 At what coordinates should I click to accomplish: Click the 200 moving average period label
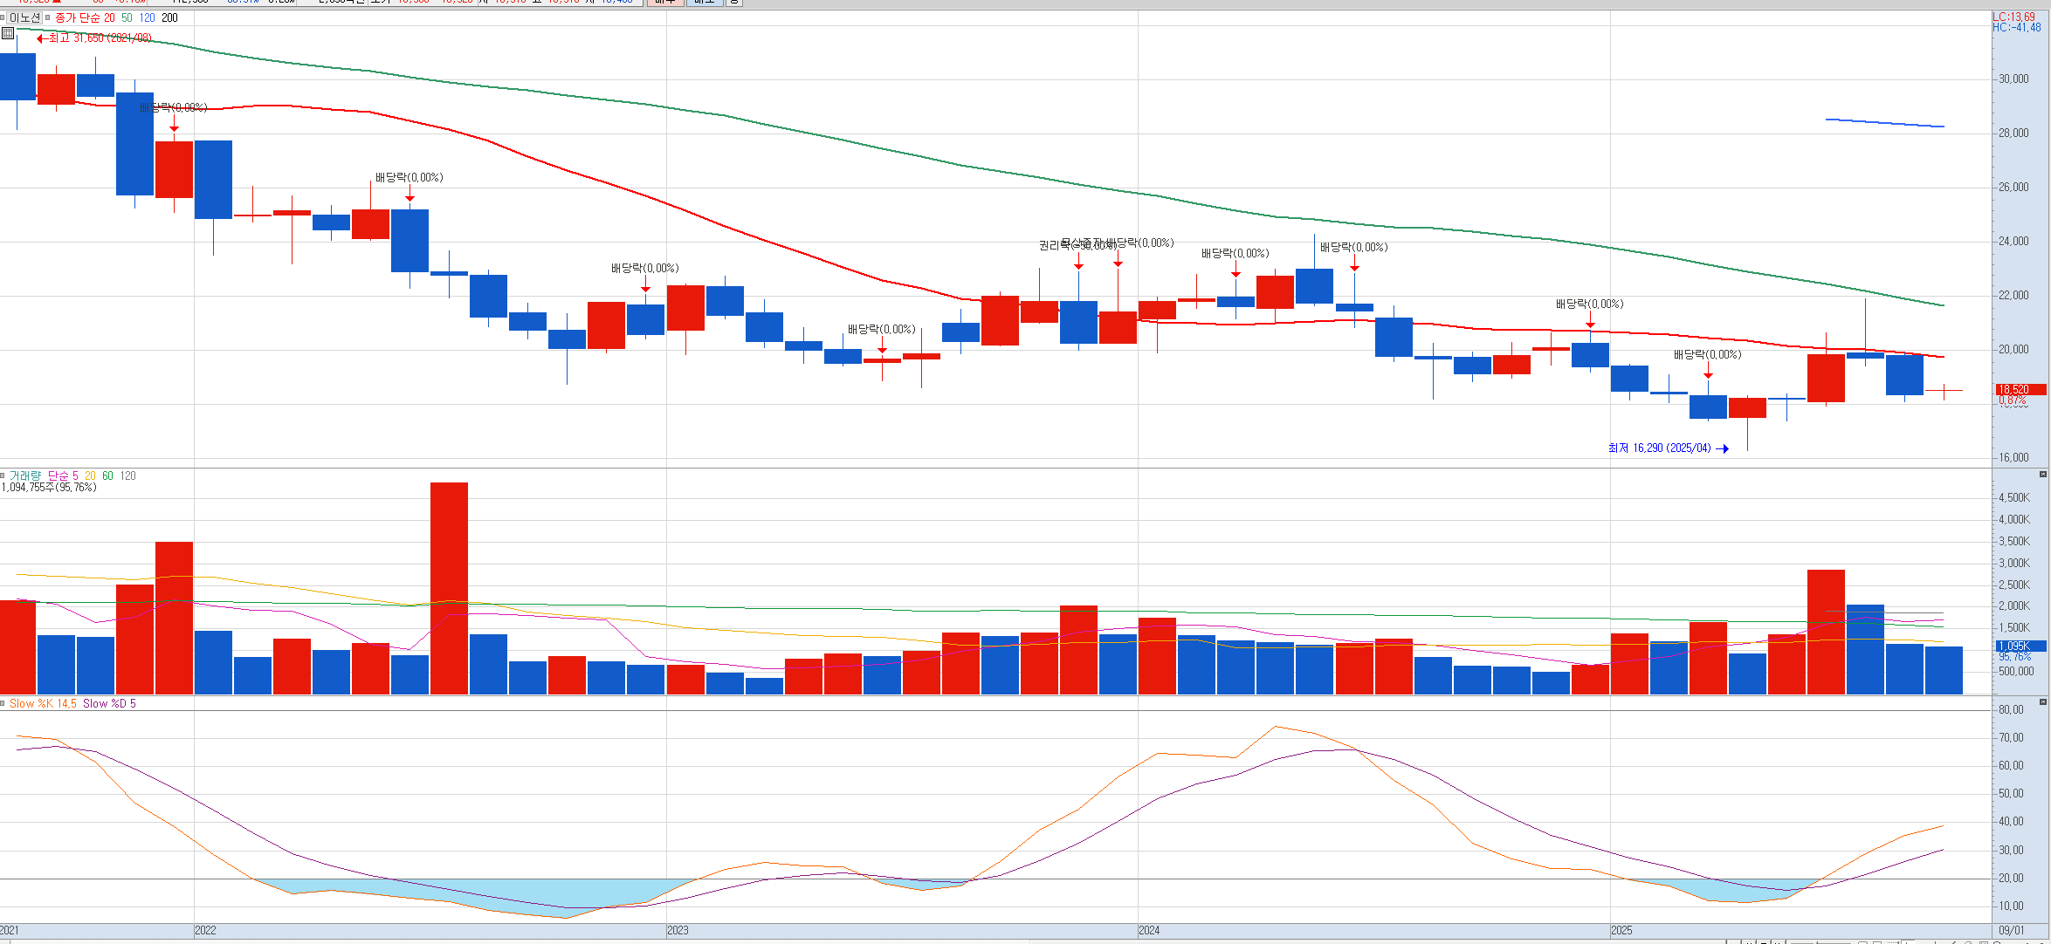169,17
